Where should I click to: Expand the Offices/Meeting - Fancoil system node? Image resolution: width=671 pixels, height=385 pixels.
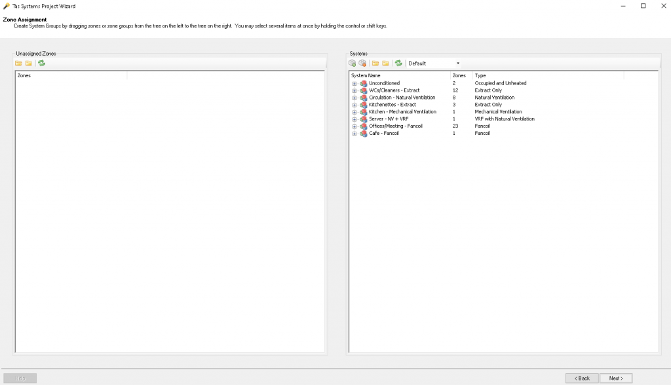point(355,126)
